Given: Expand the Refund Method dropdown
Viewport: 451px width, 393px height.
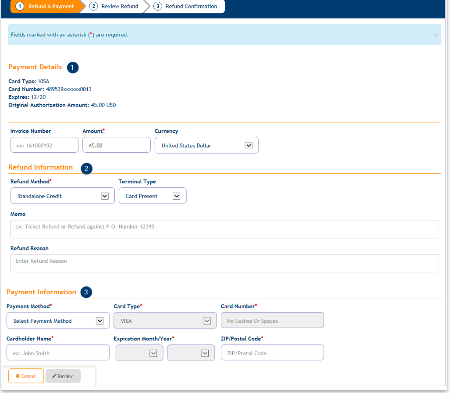Looking at the screenshot, I should click(62, 196).
